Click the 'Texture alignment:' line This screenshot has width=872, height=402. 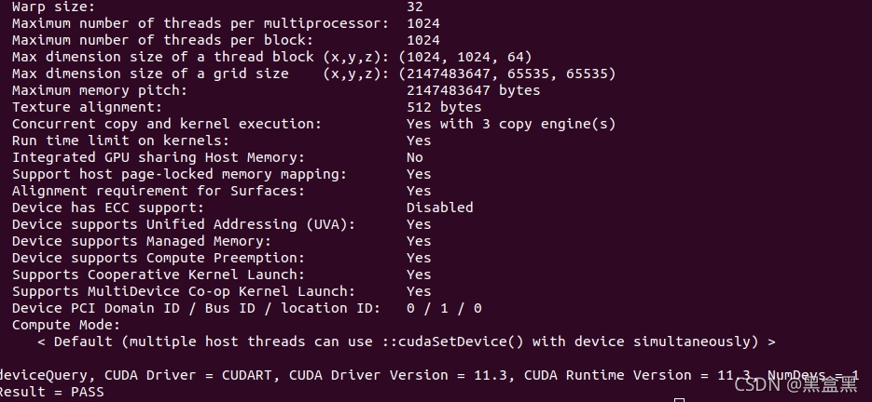coord(247,107)
